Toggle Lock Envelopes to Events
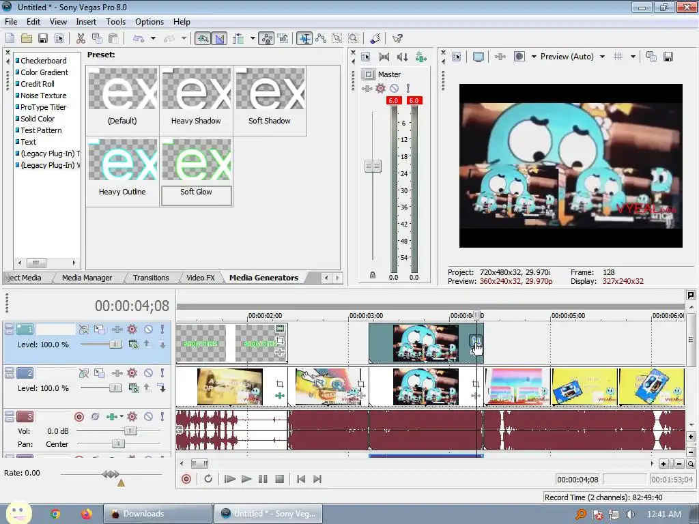Screen dimensions: 699x524 pos(267,38)
